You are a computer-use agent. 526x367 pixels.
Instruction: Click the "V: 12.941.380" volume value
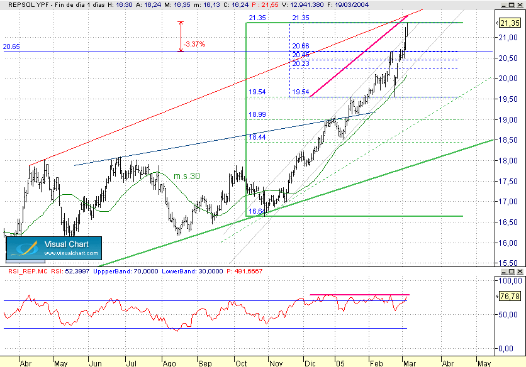pos(302,5)
